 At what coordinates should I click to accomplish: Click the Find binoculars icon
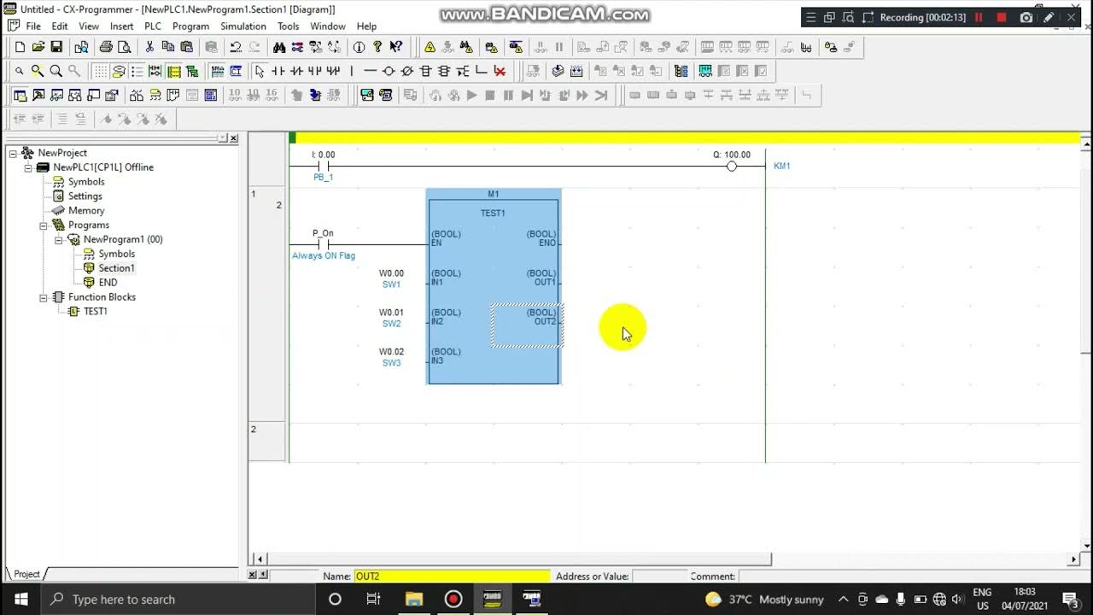pyautogui.click(x=279, y=47)
